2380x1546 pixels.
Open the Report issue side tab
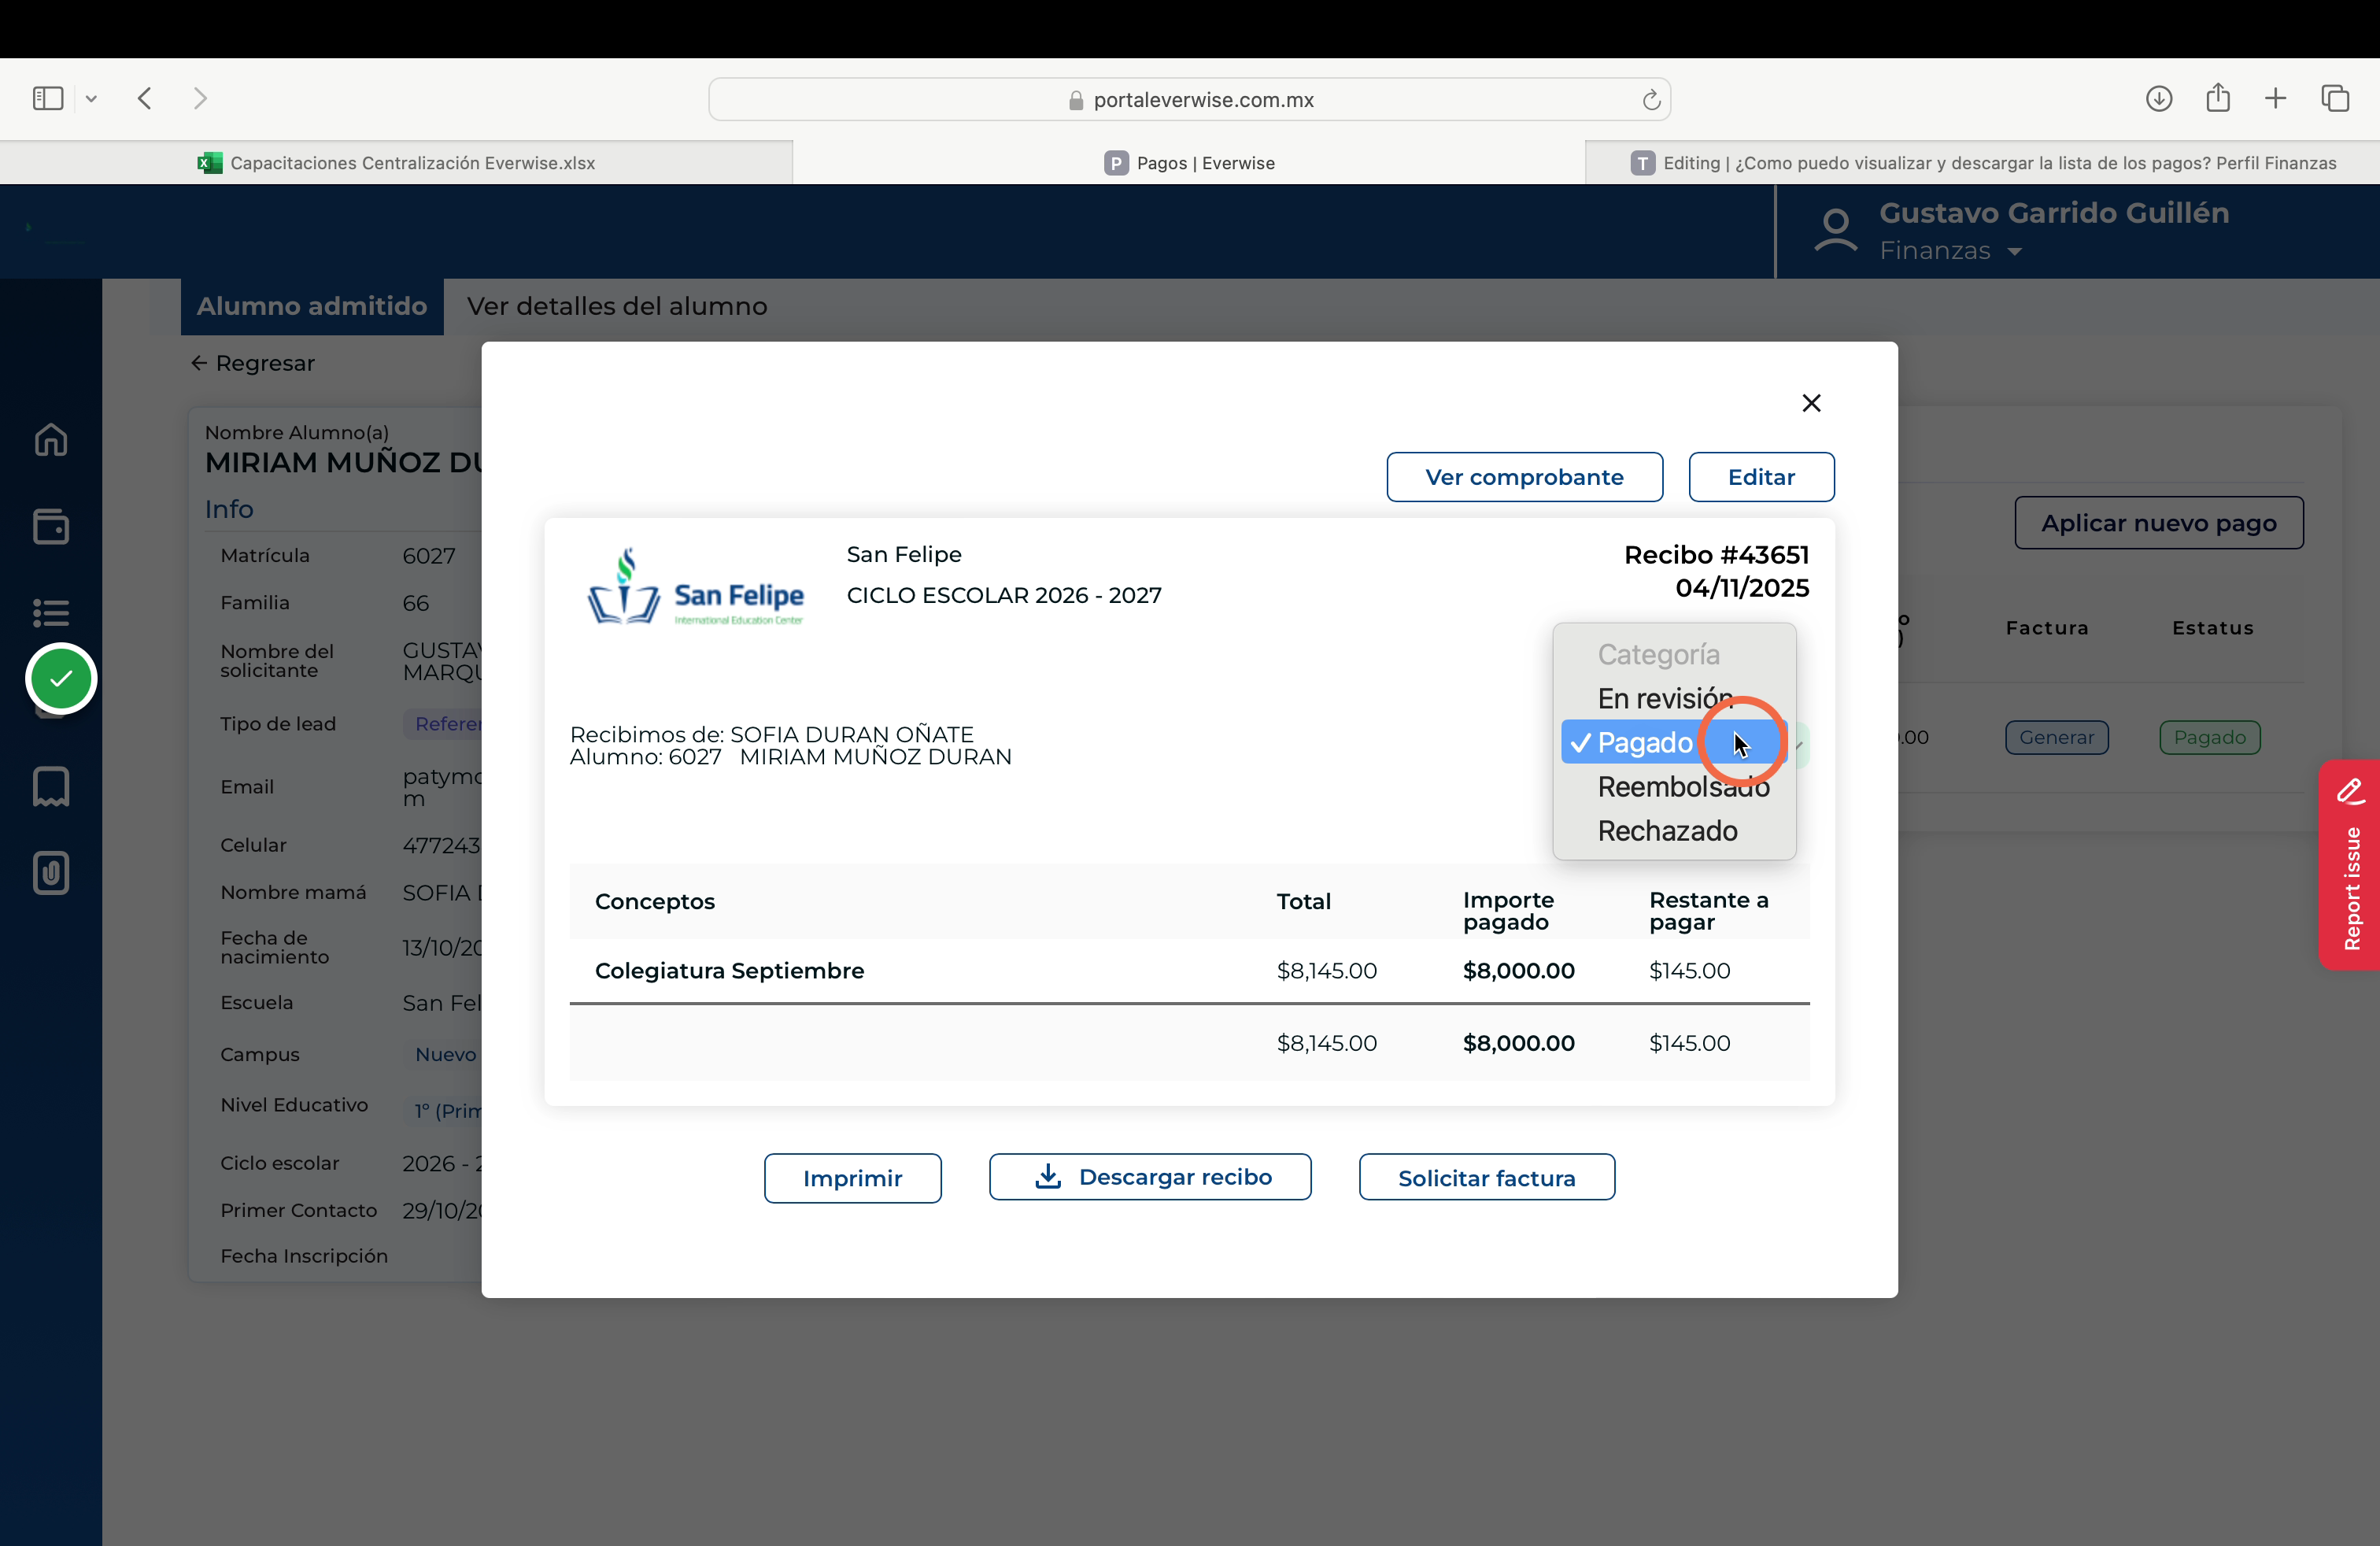point(2349,864)
